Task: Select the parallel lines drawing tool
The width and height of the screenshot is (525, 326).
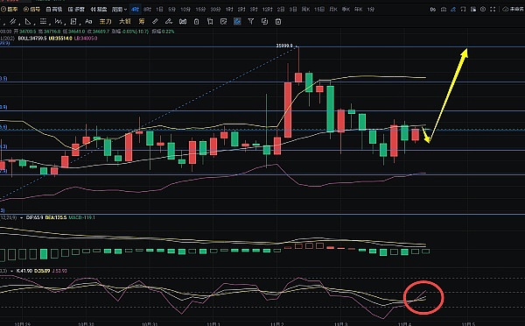Action: point(13,21)
